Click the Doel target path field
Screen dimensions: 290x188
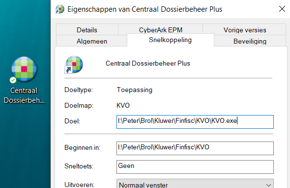pyautogui.click(x=195, y=122)
